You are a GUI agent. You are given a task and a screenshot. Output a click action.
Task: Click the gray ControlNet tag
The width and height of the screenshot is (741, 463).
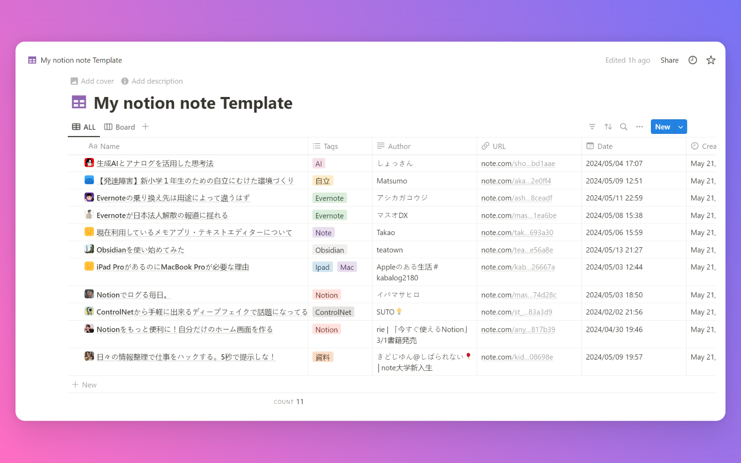point(333,312)
